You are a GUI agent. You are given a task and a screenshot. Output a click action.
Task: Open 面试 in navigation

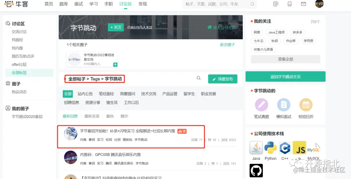click(x=79, y=4)
